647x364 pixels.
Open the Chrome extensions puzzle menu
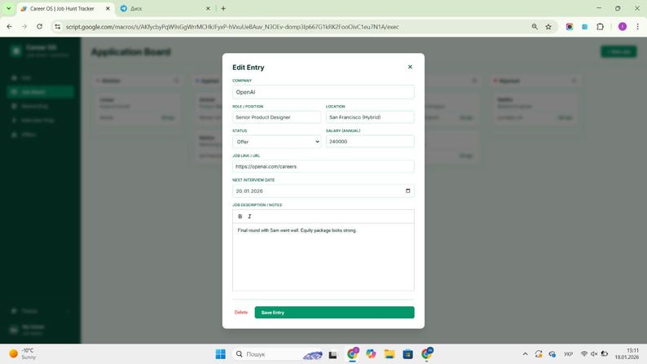[600, 27]
